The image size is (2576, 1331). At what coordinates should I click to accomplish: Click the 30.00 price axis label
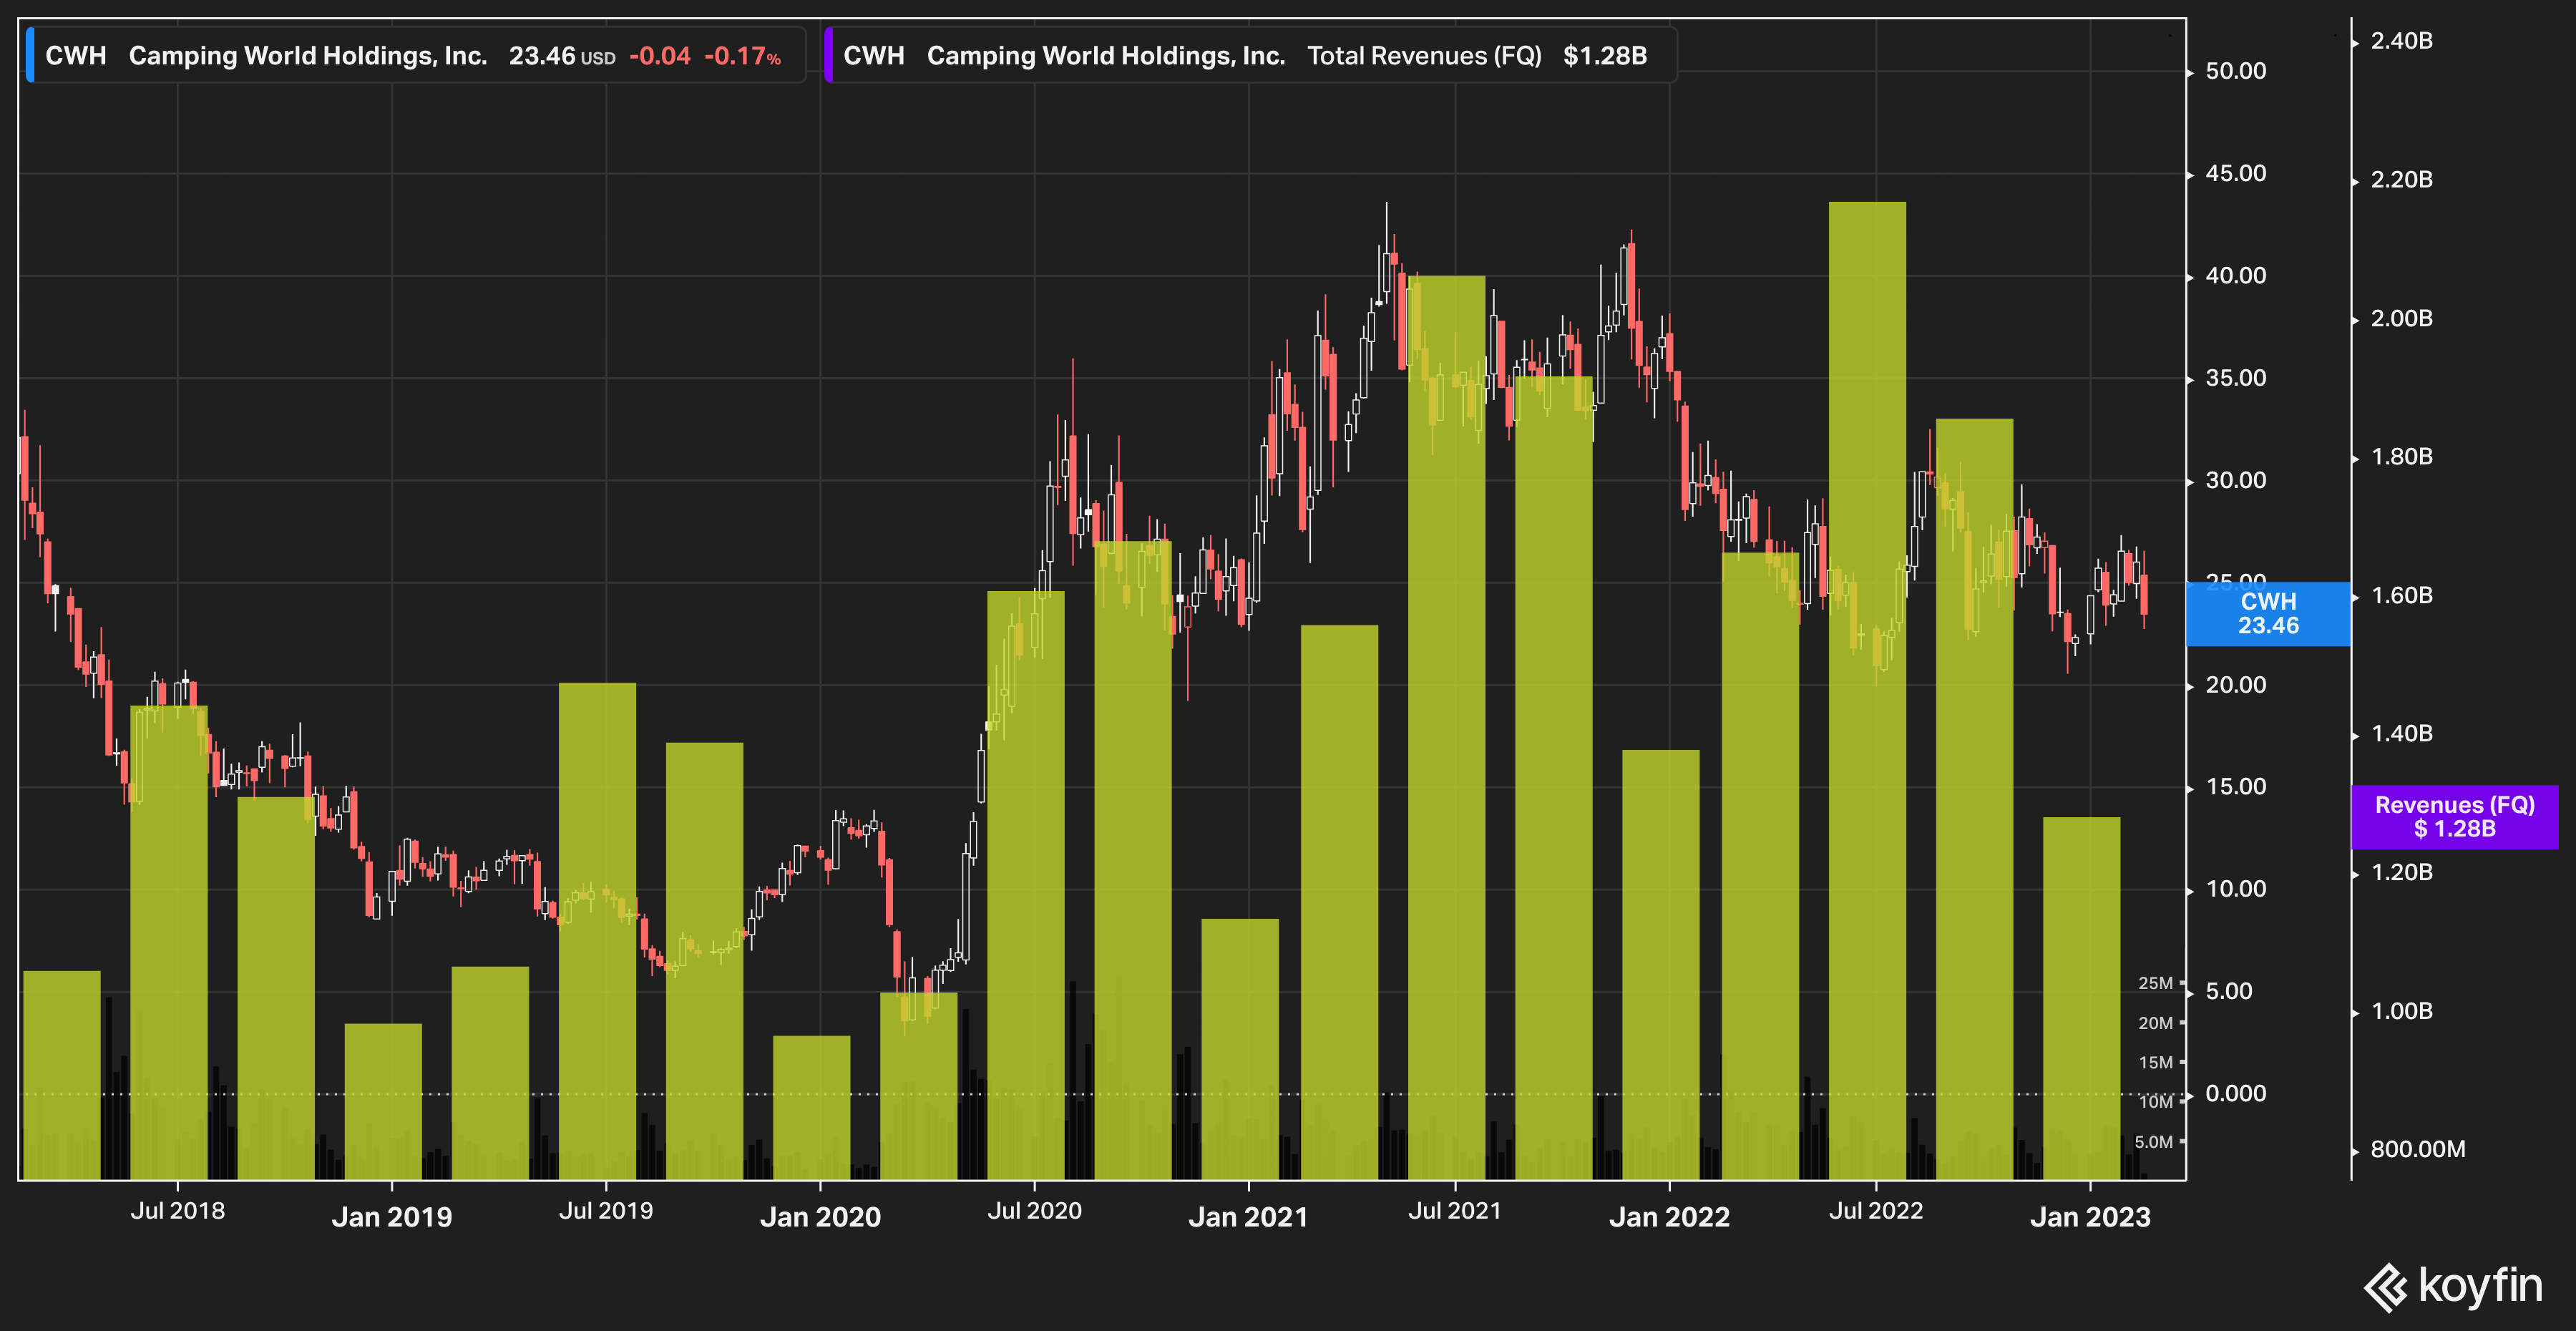[x=2236, y=480]
